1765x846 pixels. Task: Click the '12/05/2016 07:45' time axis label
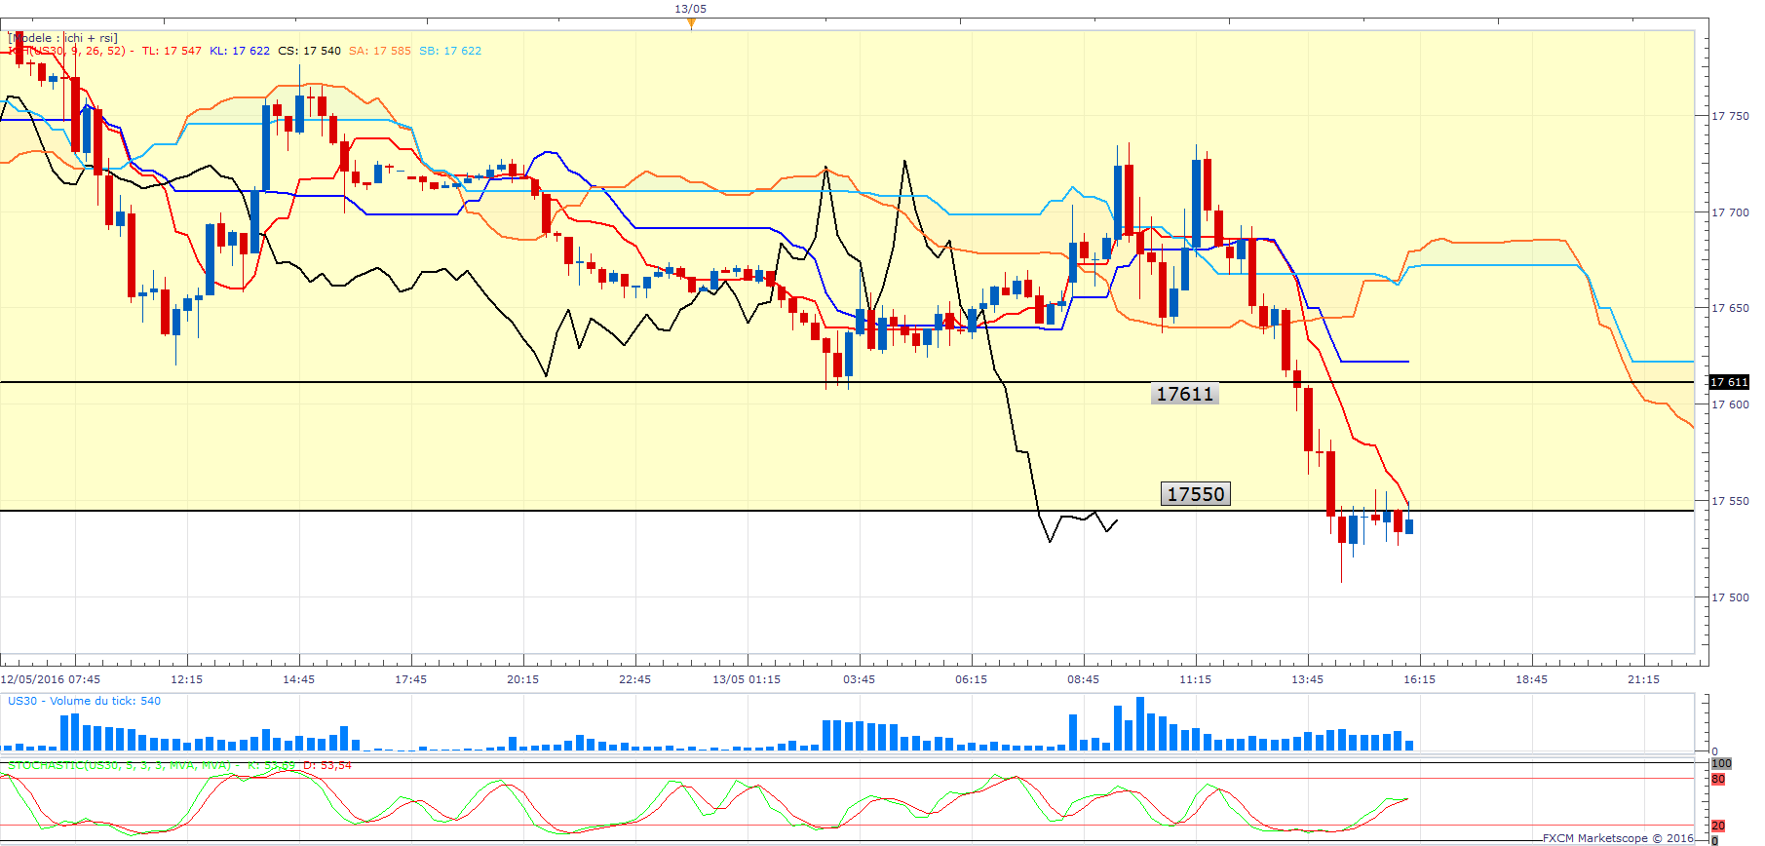51,679
